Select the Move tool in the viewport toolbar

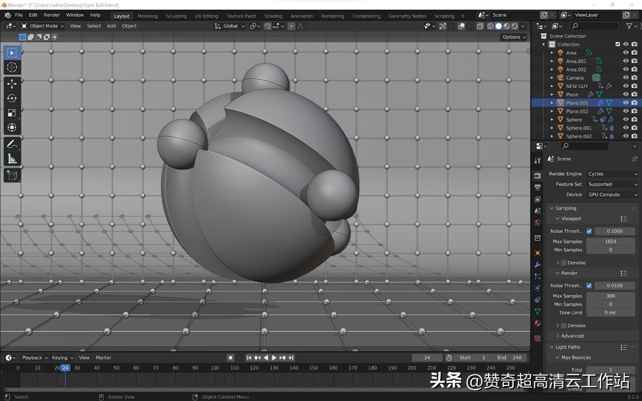(x=12, y=84)
